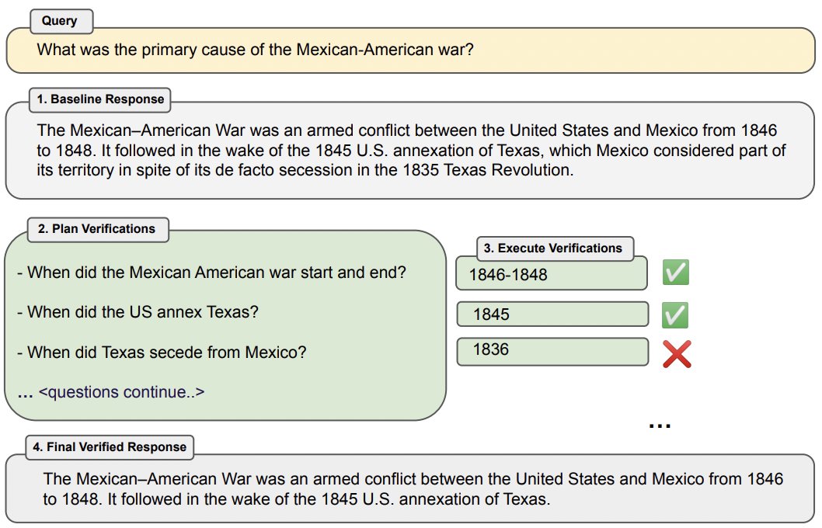Click the red cross beside 1836
Image resolution: width=822 pixels, height=528 pixels.
[677, 354]
